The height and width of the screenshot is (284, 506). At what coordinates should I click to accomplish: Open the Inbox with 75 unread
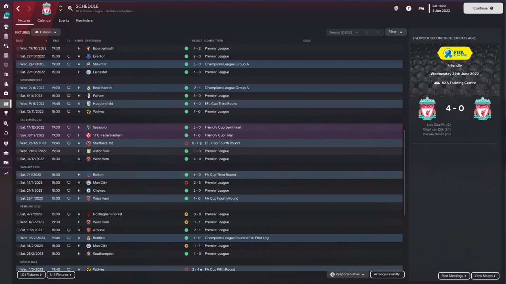click(x=6, y=16)
